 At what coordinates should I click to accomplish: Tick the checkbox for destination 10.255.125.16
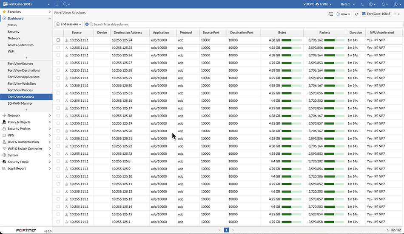(x=58, y=101)
